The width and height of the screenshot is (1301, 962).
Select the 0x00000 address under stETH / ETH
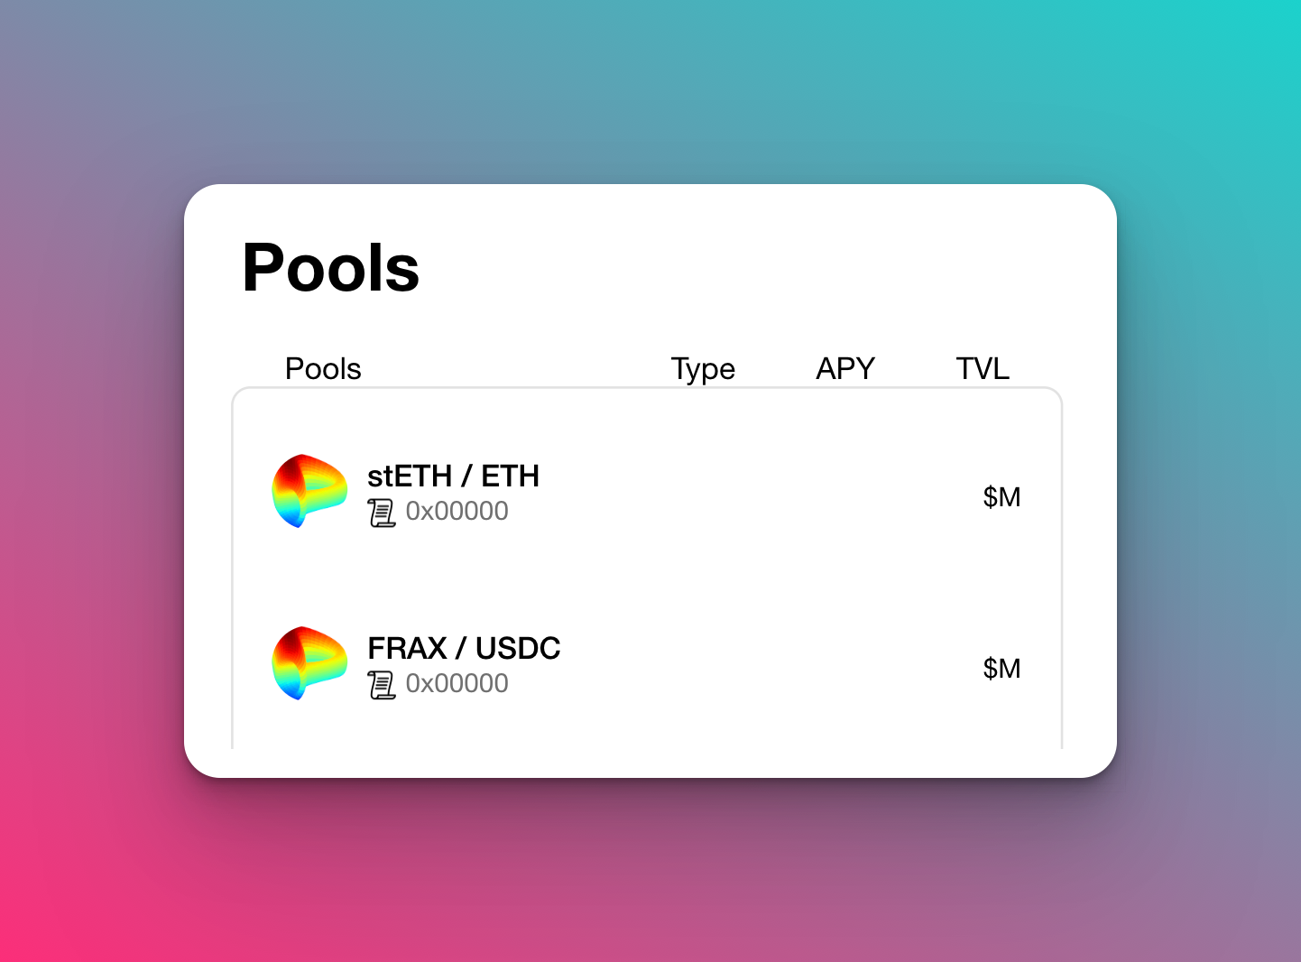(x=457, y=511)
